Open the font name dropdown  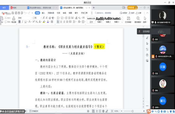click(25, 18)
